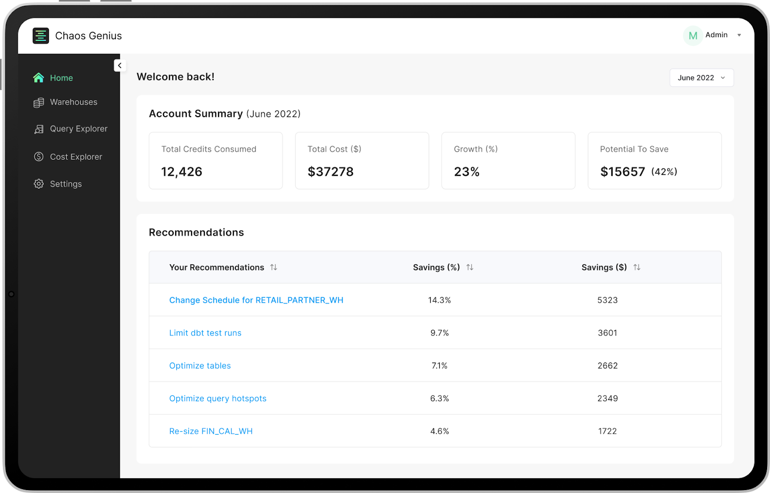Screen dimensions: 770x493
Task: Open the June 2022 month selector
Action: pyautogui.click(x=701, y=78)
